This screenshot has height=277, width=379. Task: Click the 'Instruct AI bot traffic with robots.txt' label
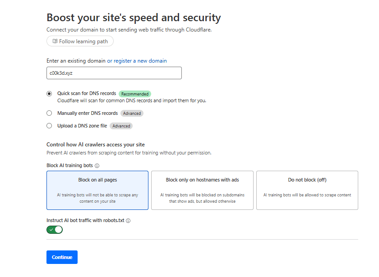[x=85, y=221]
